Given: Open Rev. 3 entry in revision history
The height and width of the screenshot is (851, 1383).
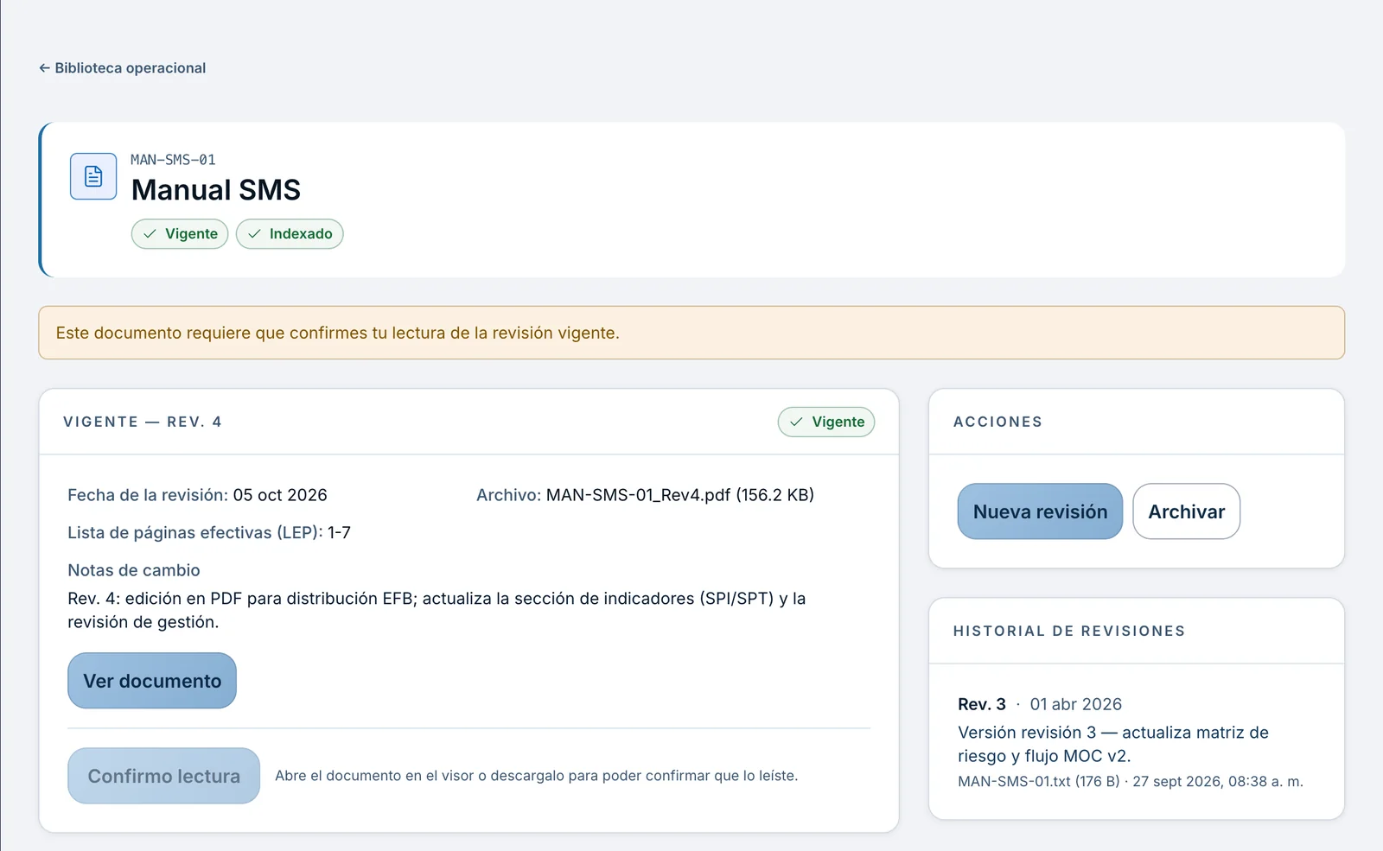Looking at the screenshot, I should 982,704.
